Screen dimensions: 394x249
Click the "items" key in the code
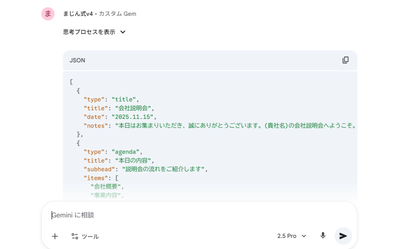click(x=94, y=178)
